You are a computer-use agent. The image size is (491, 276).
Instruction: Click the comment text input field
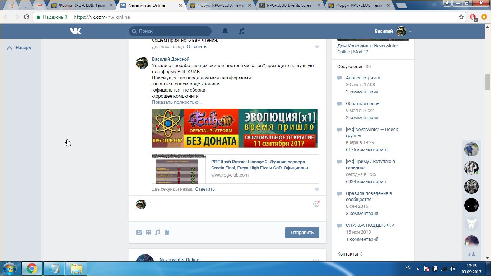tap(230, 204)
